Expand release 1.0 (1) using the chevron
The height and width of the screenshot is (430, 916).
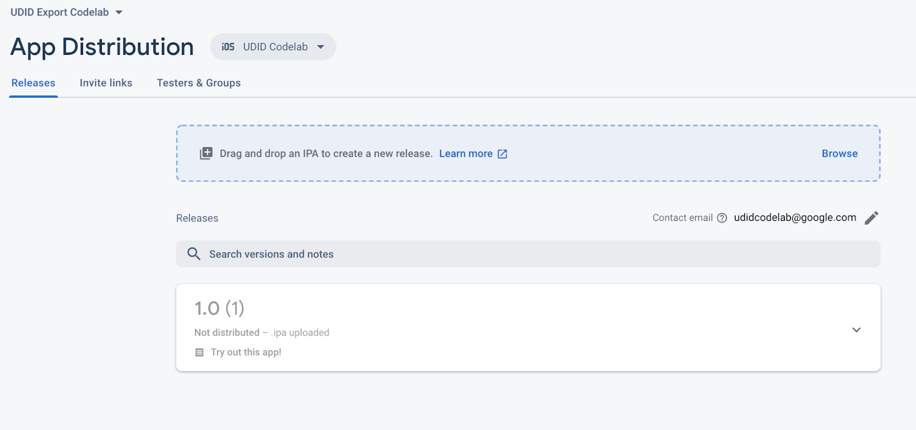coord(856,330)
